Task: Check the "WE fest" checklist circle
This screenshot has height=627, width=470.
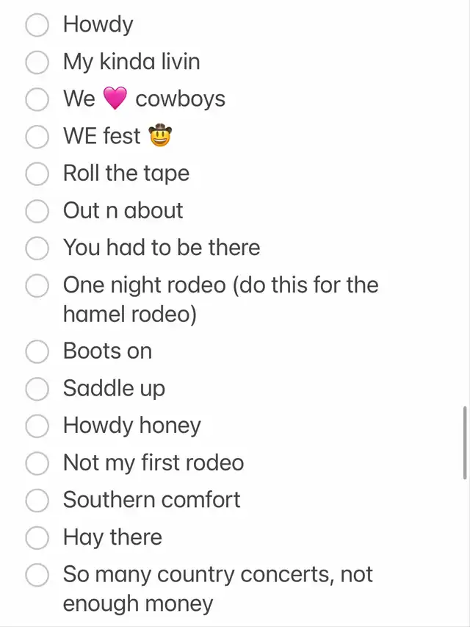Action: pyautogui.click(x=37, y=137)
